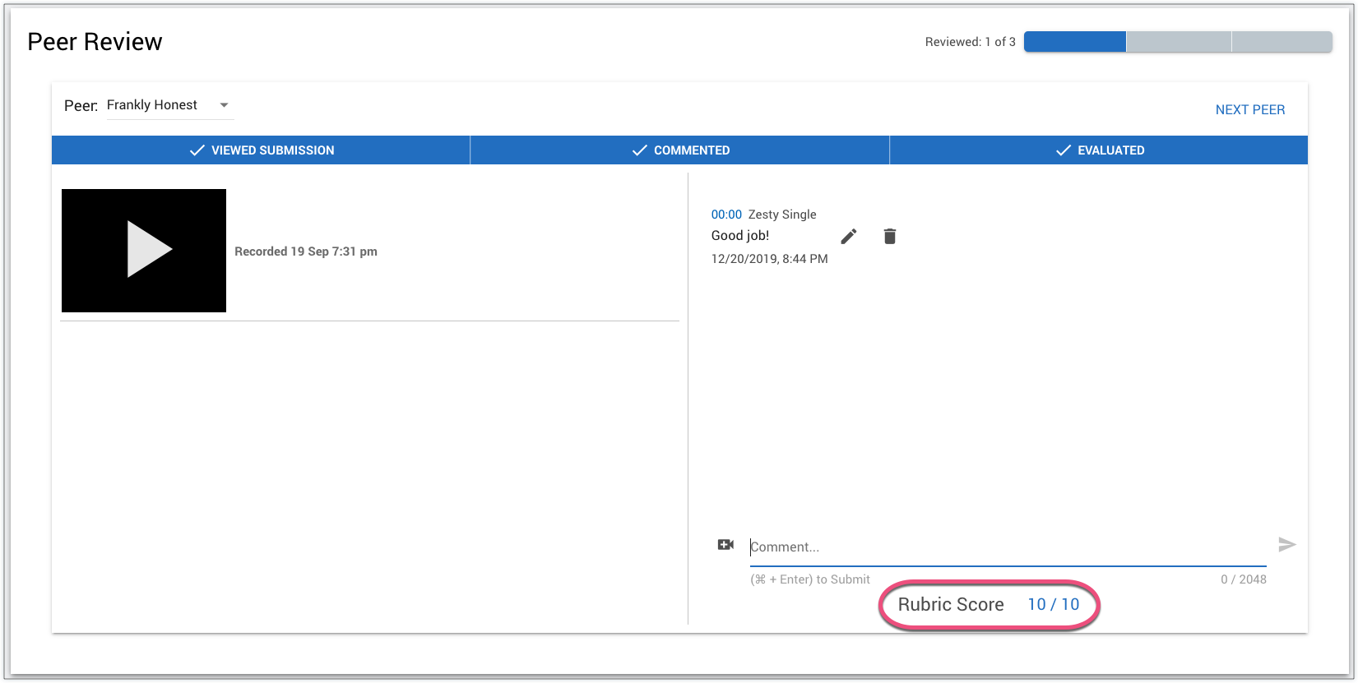Play the recorded submission video
1358x683 pixels.
(144, 250)
